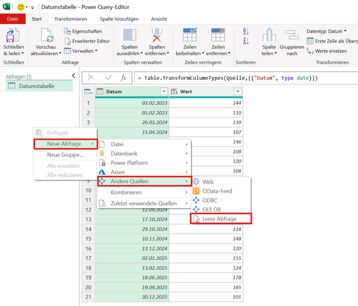Screen dimensions: 358x306
Task: Choose OData-Feed in Andere Quellen submenu
Action: click(217, 191)
